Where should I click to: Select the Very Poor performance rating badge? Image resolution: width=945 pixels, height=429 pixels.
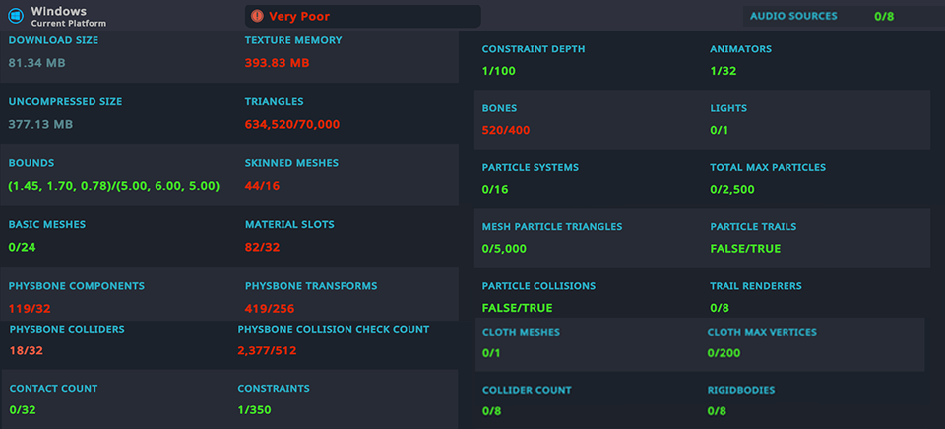[361, 16]
